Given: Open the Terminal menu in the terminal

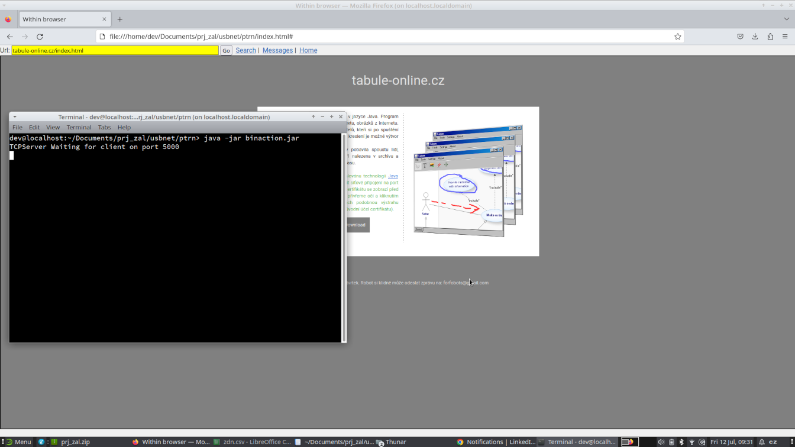Looking at the screenshot, I should point(79,127).
